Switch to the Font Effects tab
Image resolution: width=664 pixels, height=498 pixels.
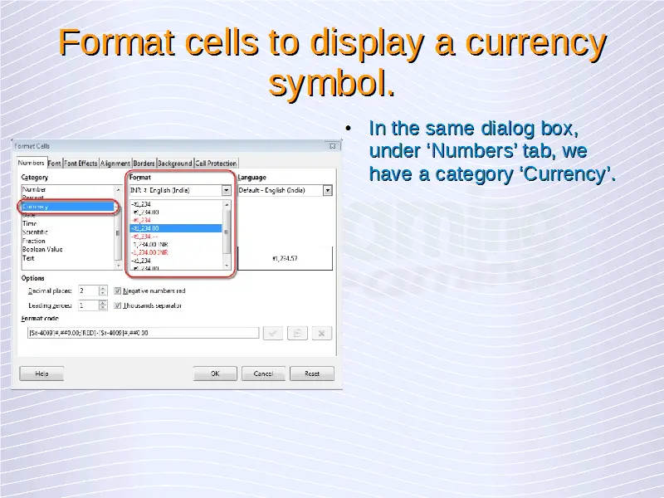pyautogui.click(x=81, y=164)
